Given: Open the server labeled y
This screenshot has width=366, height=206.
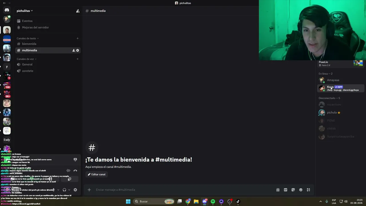Looking at the screenshot, I should point(7,67).
